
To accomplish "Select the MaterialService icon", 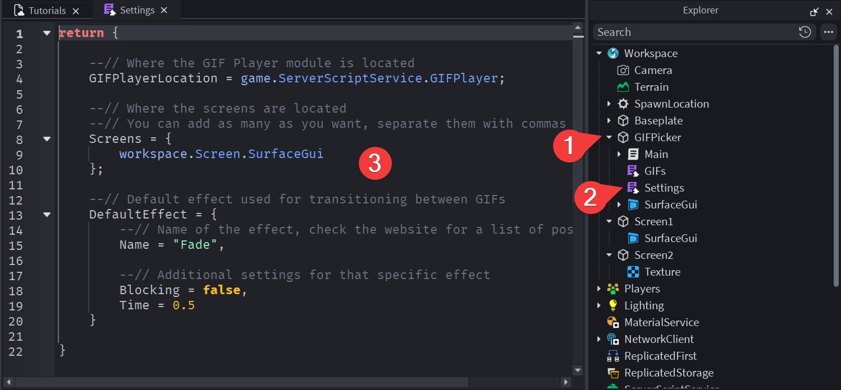I will click(x=613, y=322).
